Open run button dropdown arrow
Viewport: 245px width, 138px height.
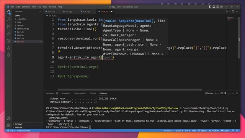point(230,11)
